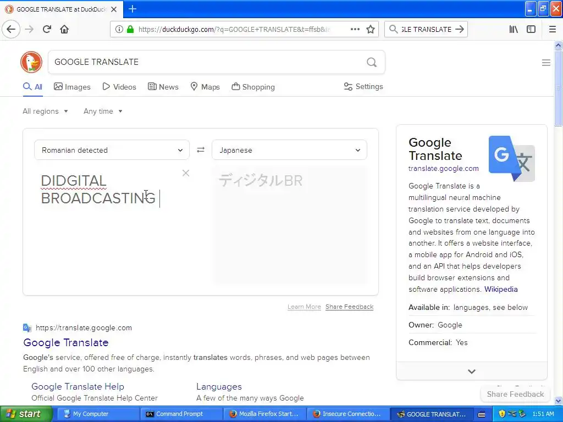563x422 pixels.
Task: Open the Languages sublink
Action: coord(219,386)
